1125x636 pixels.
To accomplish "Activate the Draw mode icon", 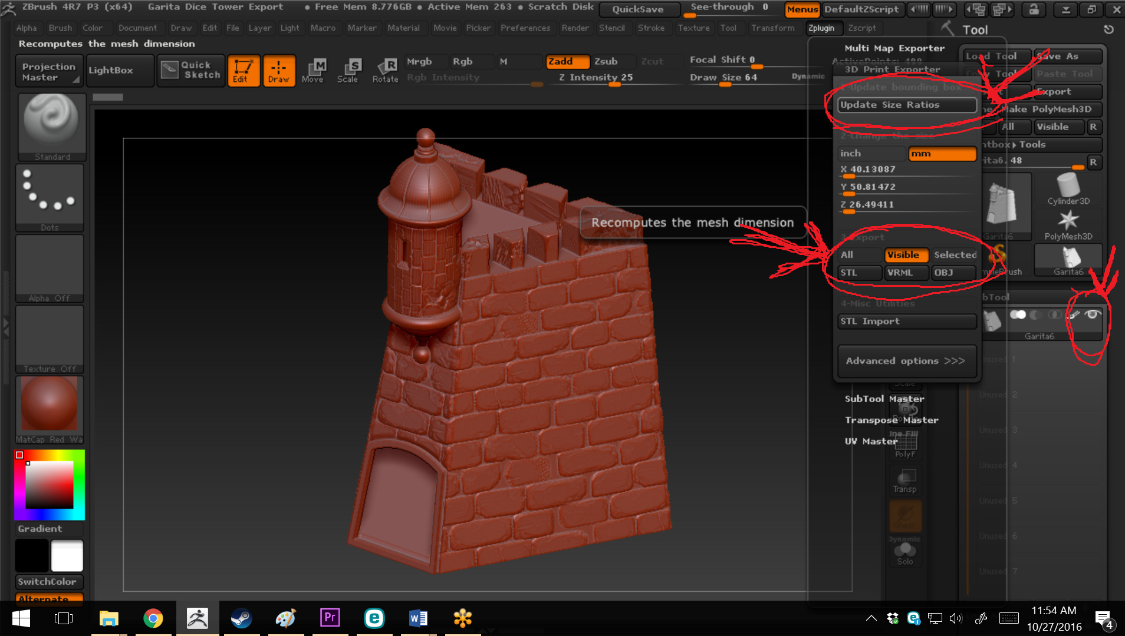I will click(279, 71).
